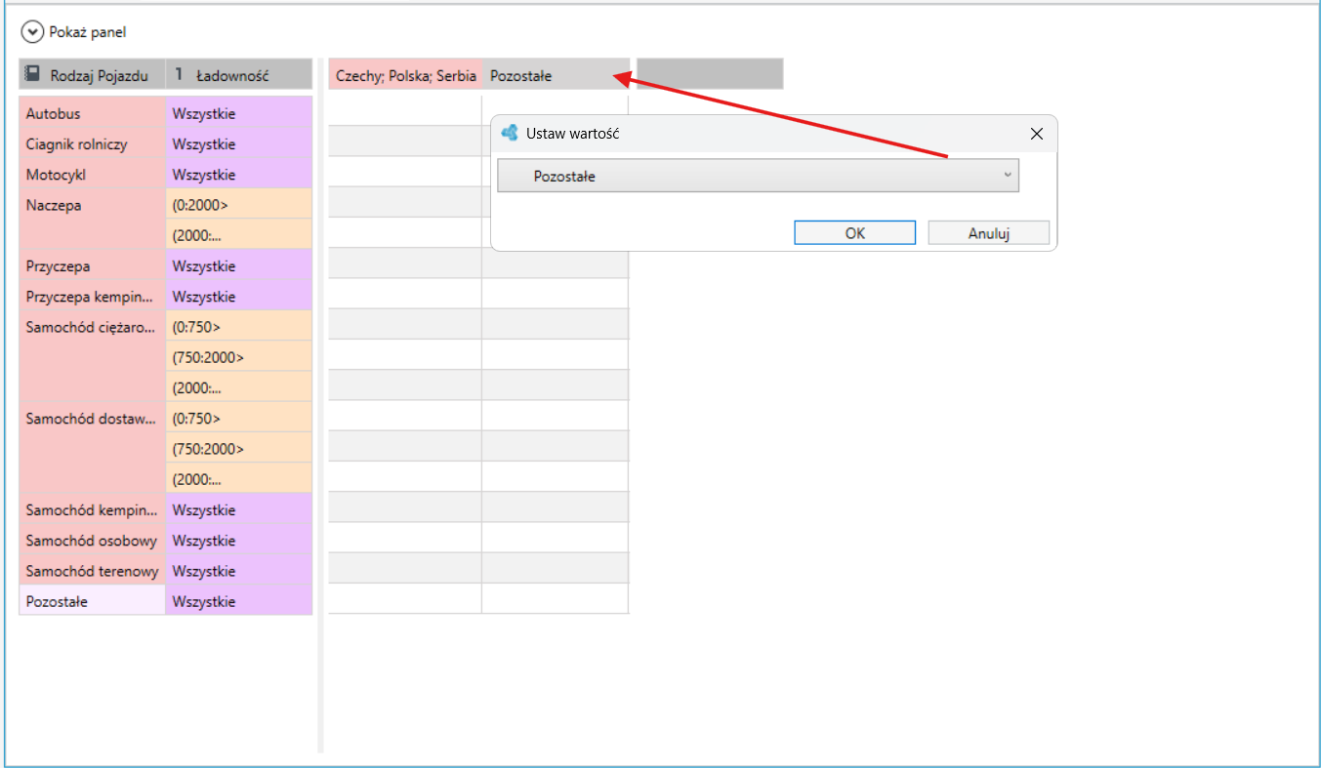Screen dimensions: 1321x768
Task: Confirm with the OK button
Action: click(854, 233)
